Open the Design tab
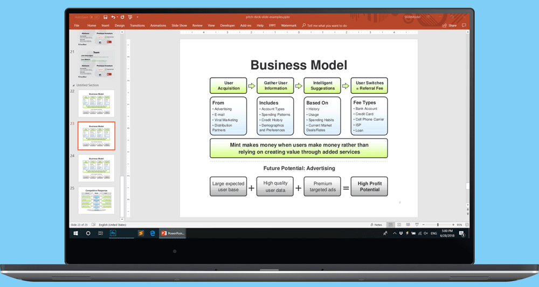The height and width of the screenshot is (287, 539). pos(120,25)
